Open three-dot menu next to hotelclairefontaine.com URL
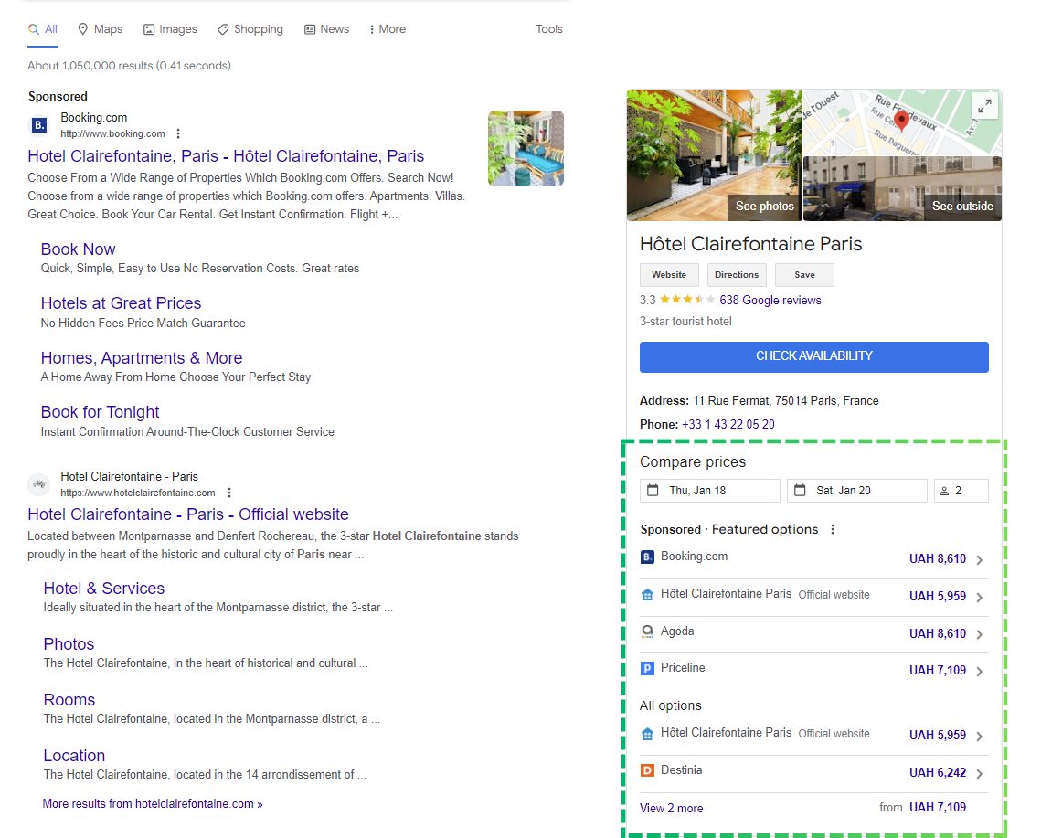This screenshot has width=1041, height=838. 229,493
